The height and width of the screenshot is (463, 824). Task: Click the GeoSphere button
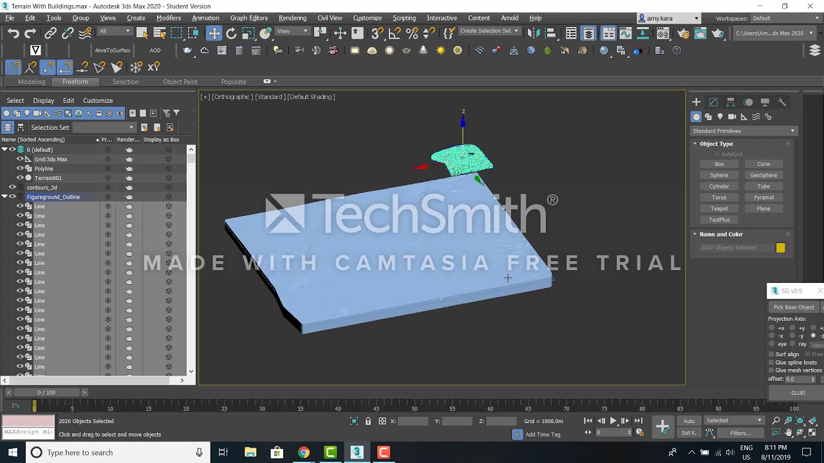[763, 175]
